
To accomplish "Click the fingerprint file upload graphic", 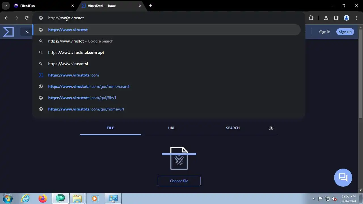I will pyautogui.click(x=179, y=158).
